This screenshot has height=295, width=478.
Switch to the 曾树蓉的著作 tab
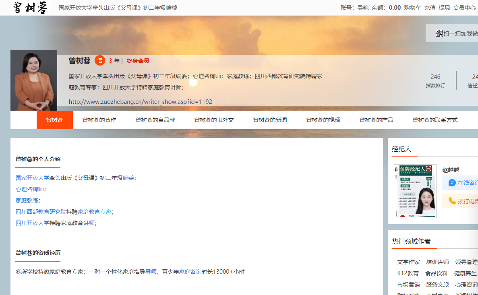coord(99,120)
